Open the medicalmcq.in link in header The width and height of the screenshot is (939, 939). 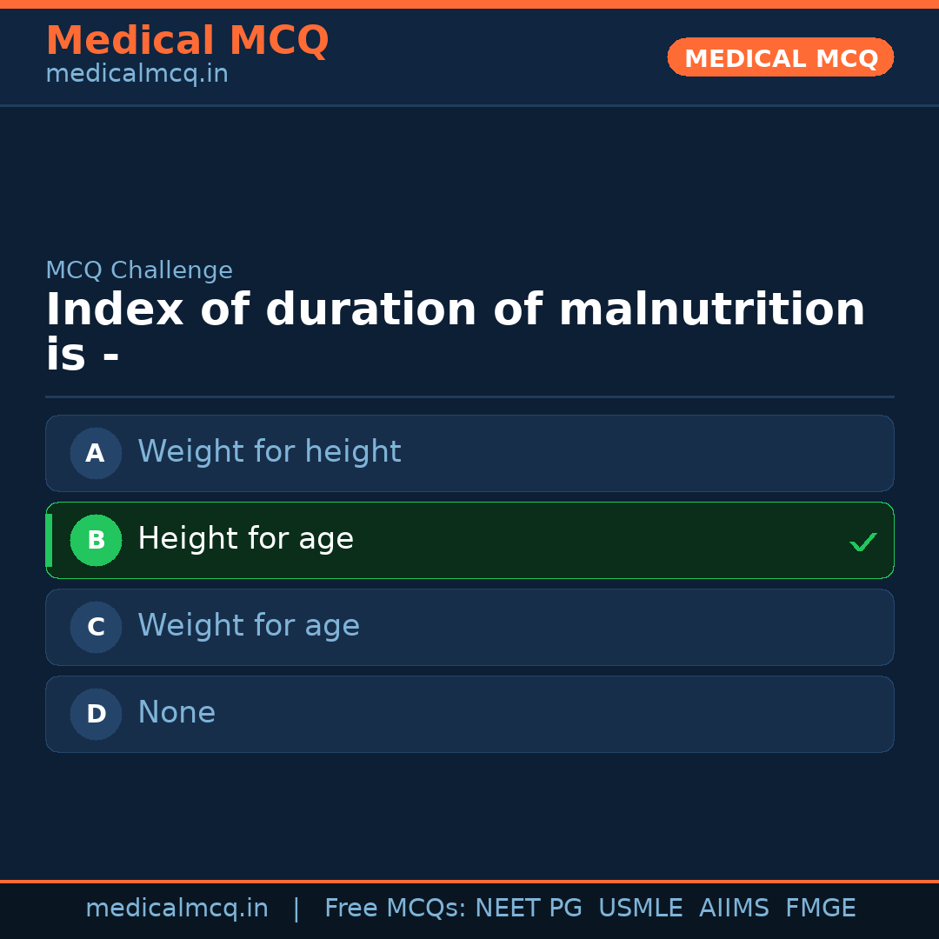coord(136,73)
